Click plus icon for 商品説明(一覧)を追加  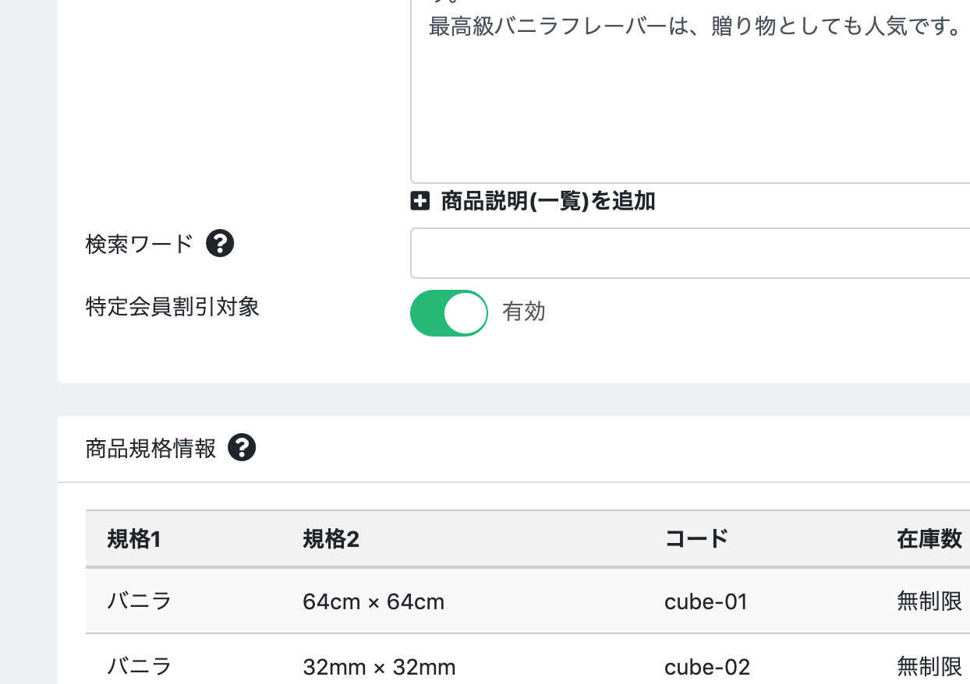click(x=420, y=202)
